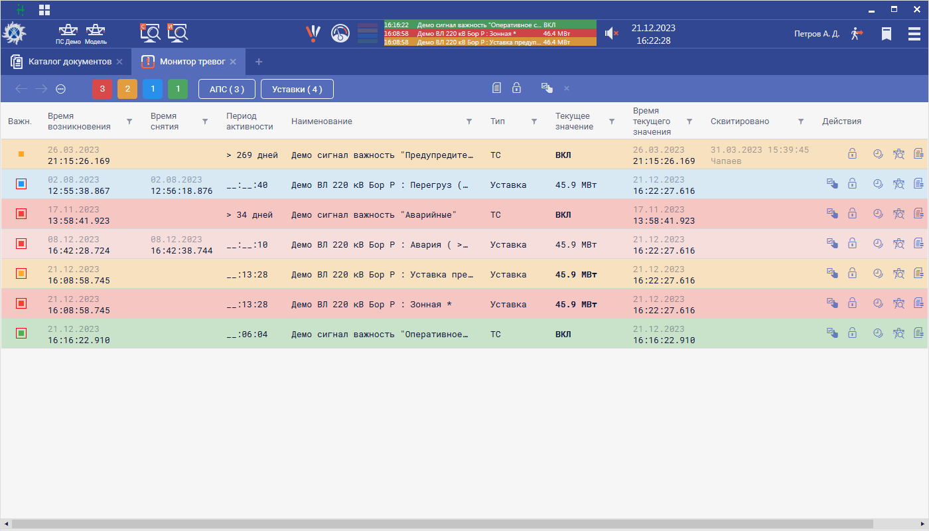The width and height of the screenshot is (929, 531).
Task: Acknowledge the Перегруз alarm via hand icon
Action: [832, 185]
